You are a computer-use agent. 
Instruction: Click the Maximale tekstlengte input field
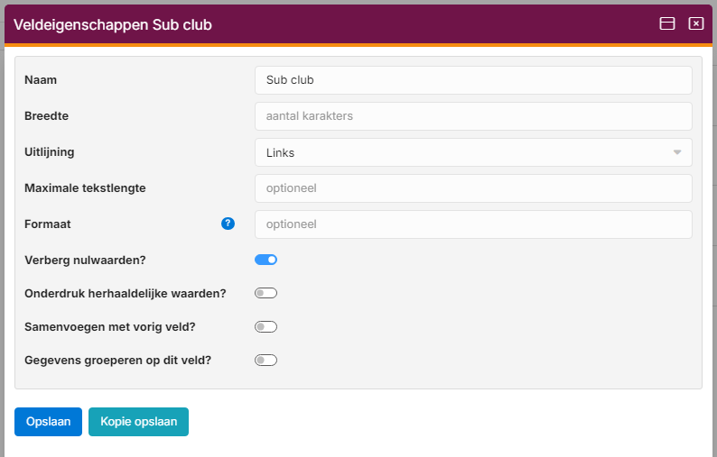point(473,188)
